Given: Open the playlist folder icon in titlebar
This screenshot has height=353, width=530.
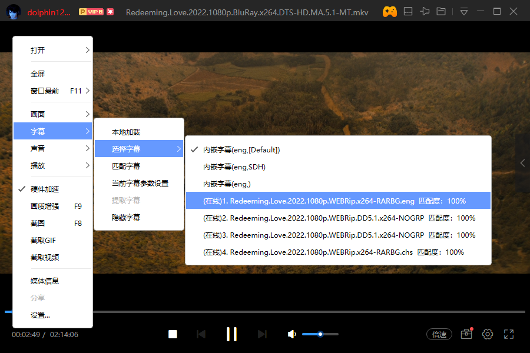Looking at the screenshot, I should [441, 11].
